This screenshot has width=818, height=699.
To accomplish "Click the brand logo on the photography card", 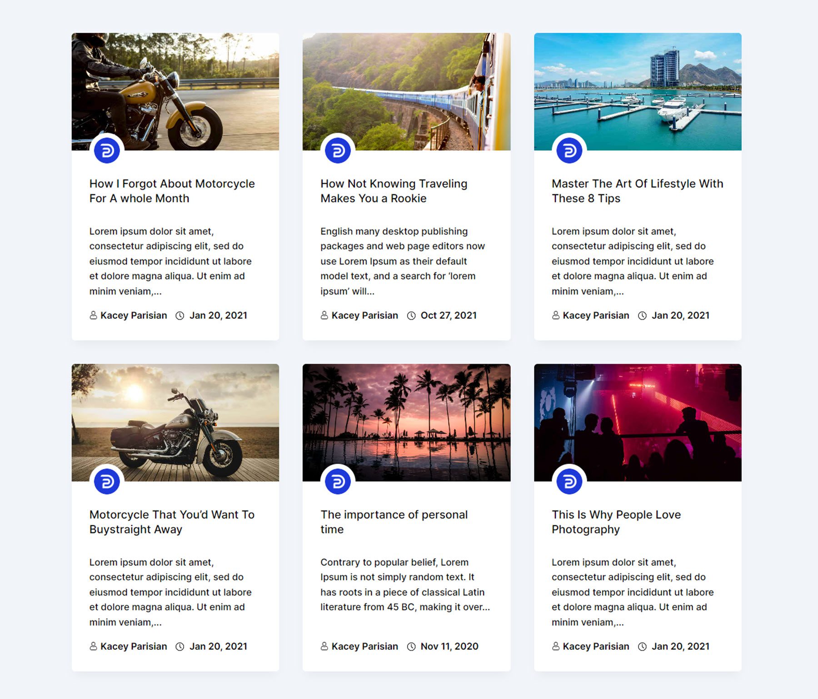I will [x=570, y=481].
